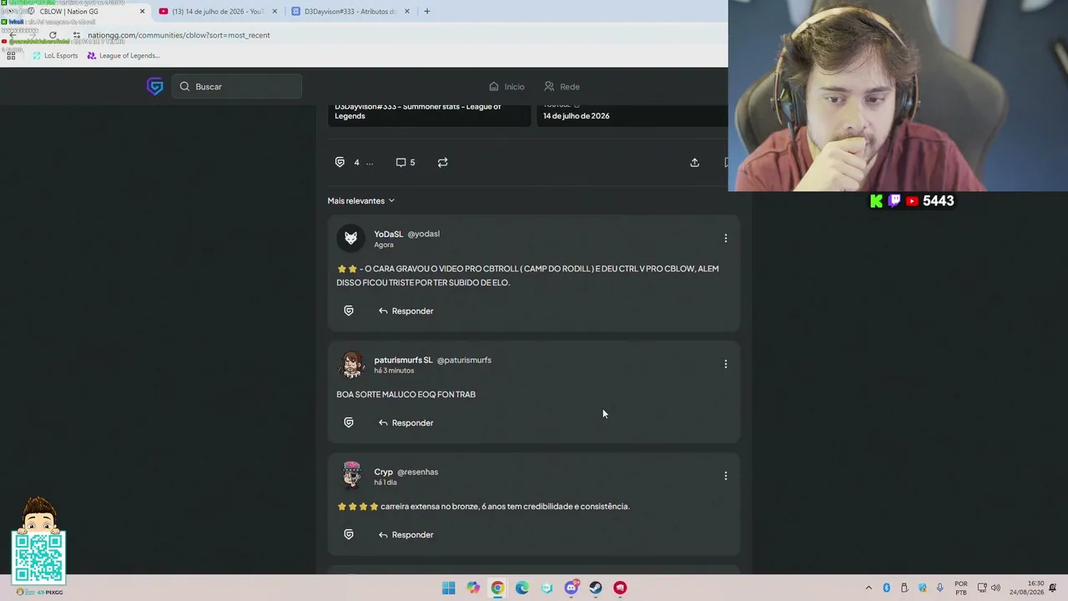Open YoDaSL's profile avatar
The height and width of the screenshot is (601, 1068).
351,239
